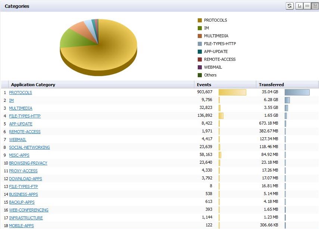Open the BUSINESS-APPS category link
Screen dimensions: 319x229
click(24, 194)
